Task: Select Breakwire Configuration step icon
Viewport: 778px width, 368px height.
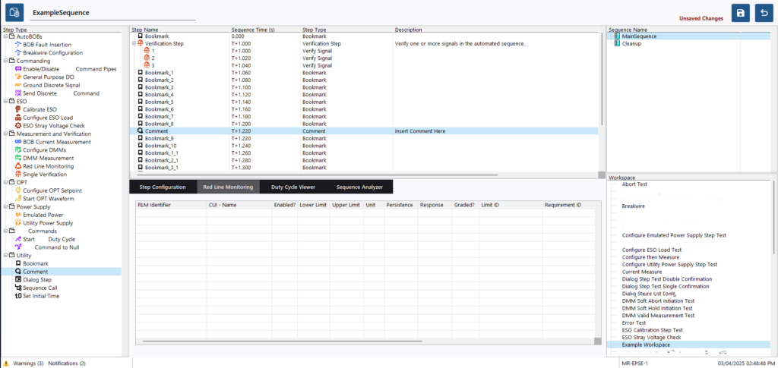Action: (x=19, y=52)
